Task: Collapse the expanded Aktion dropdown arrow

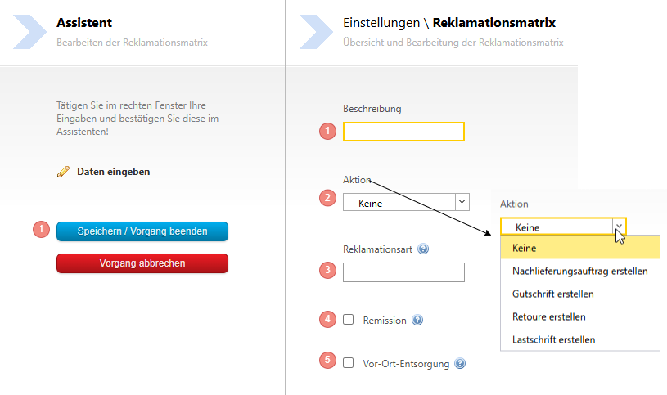Action: point(619,227)
